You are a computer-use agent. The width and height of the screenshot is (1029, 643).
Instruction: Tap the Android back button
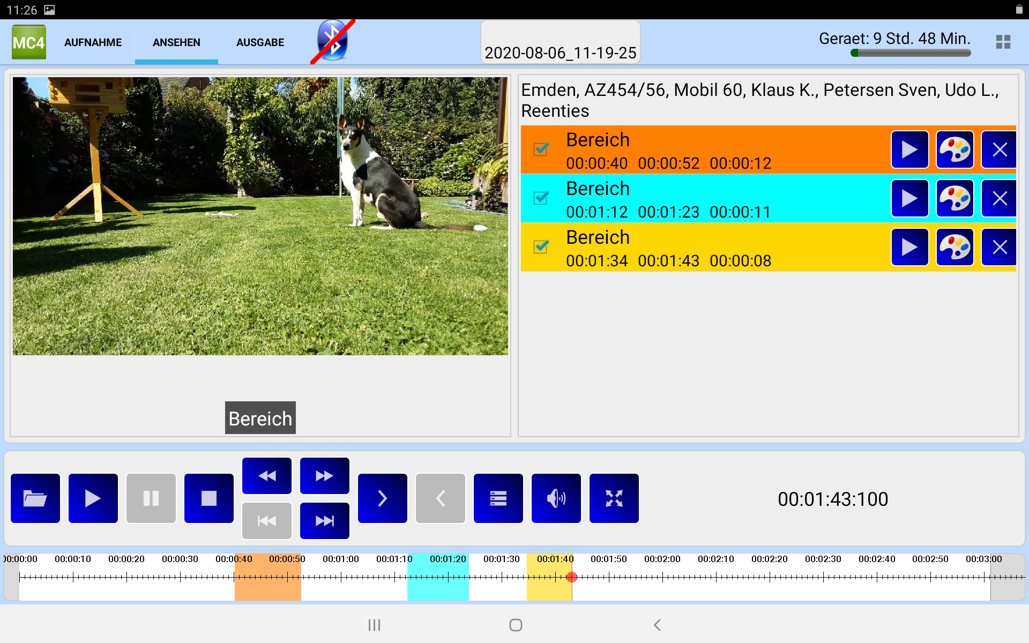[657, 625]
